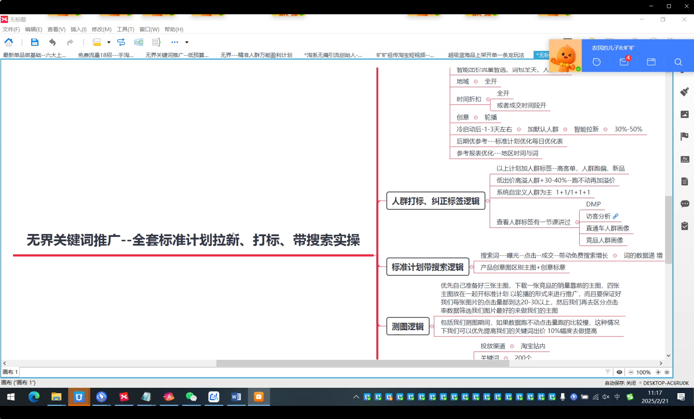Click the 访客分析 hyperlink icon

615,216
